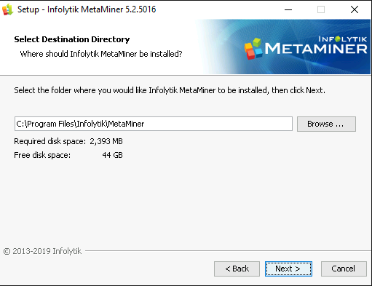Go back with the < Back button
This screenshot has width=372, height=286.
coord(237,269)
